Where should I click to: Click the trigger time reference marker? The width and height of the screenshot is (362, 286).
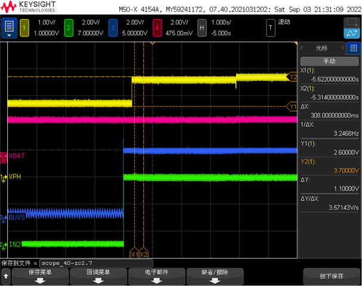coord(152,43)
